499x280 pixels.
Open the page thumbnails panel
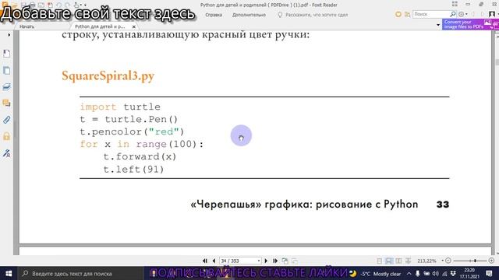[6, 70]
